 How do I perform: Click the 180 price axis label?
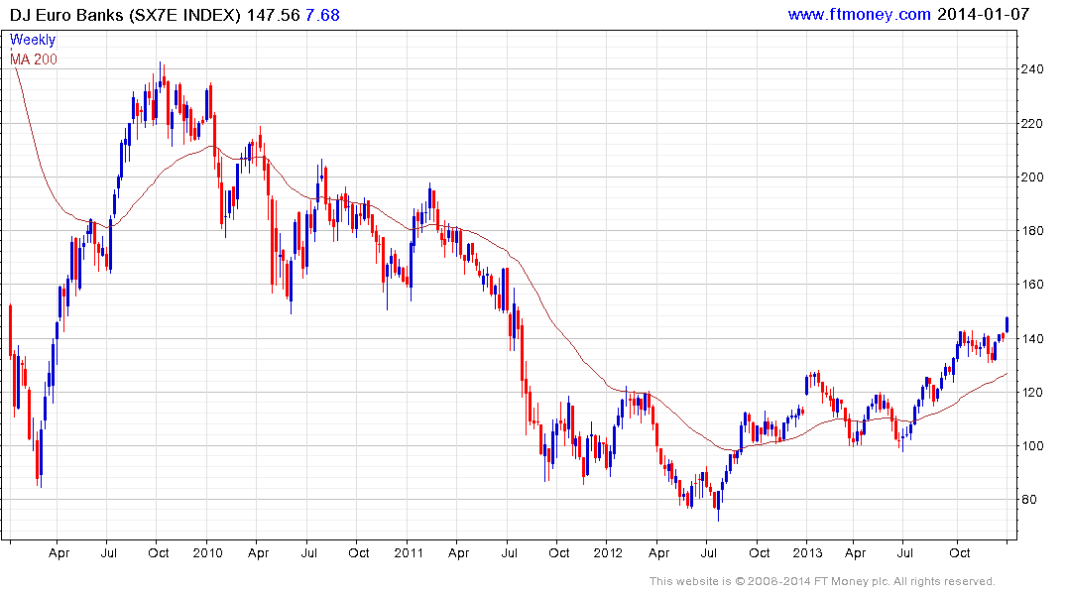[1032, 231]
